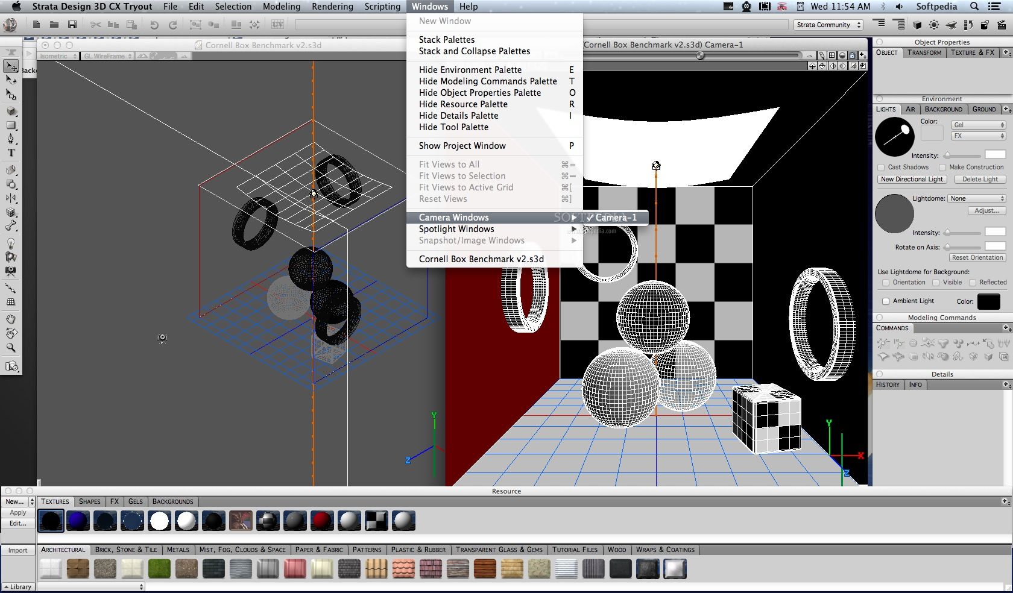Select the light bulb Point Light tool
The image size is (1013, 593).
11,243
